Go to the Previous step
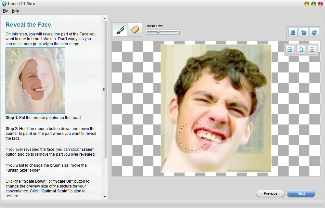This screenshot has width=325, height=208. coord(270,193)
